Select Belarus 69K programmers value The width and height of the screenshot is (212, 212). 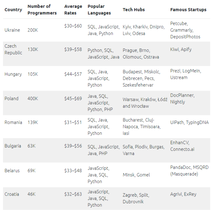(x=32, y=171)
